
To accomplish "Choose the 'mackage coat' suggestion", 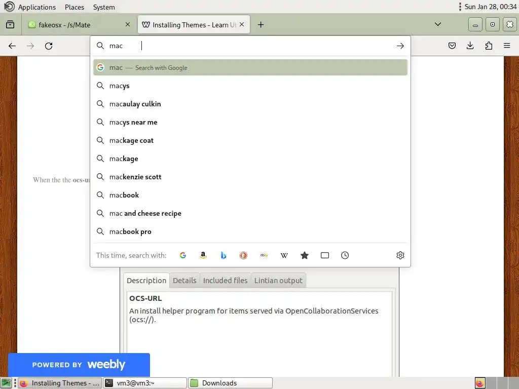I will coord(250,140).
